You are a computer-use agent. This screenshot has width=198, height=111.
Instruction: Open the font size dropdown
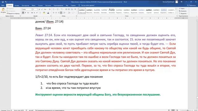point(37,10)
